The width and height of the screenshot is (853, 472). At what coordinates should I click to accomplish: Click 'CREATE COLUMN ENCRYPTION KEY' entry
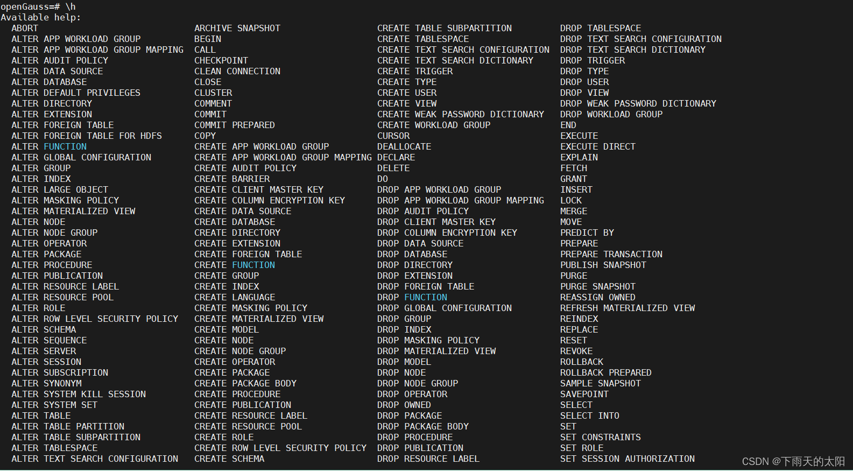(x=270, y=200)
